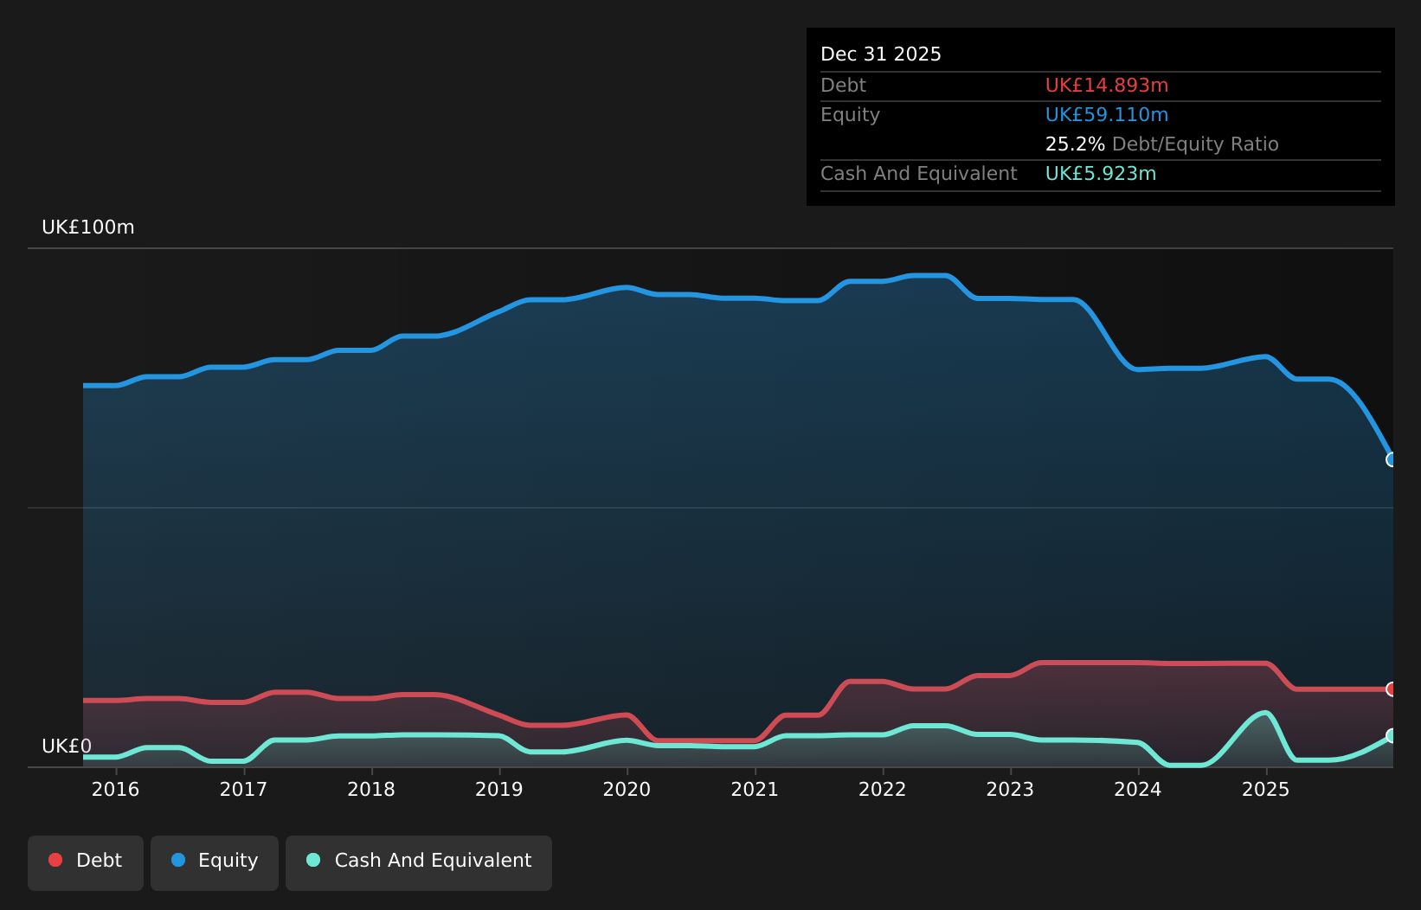Click the Cash And Equivalent tooltip label

point(919,174)
